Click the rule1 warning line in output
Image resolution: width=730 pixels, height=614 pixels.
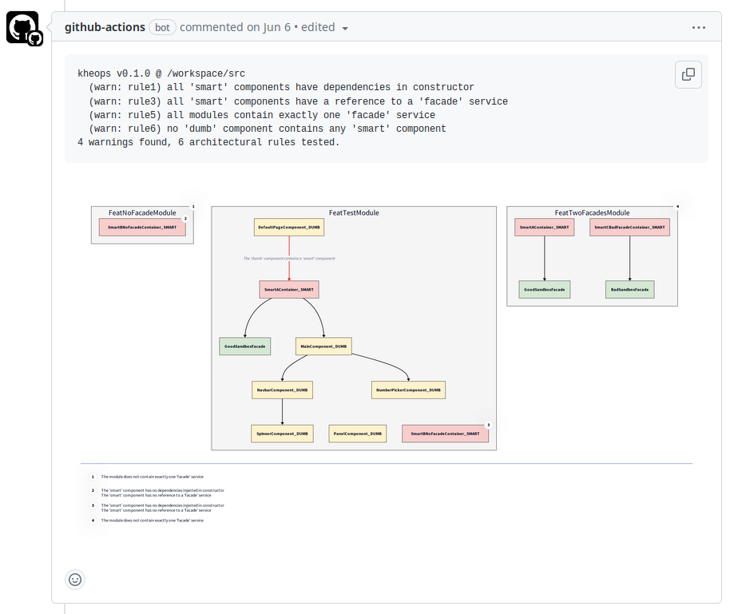pos(281,87)
